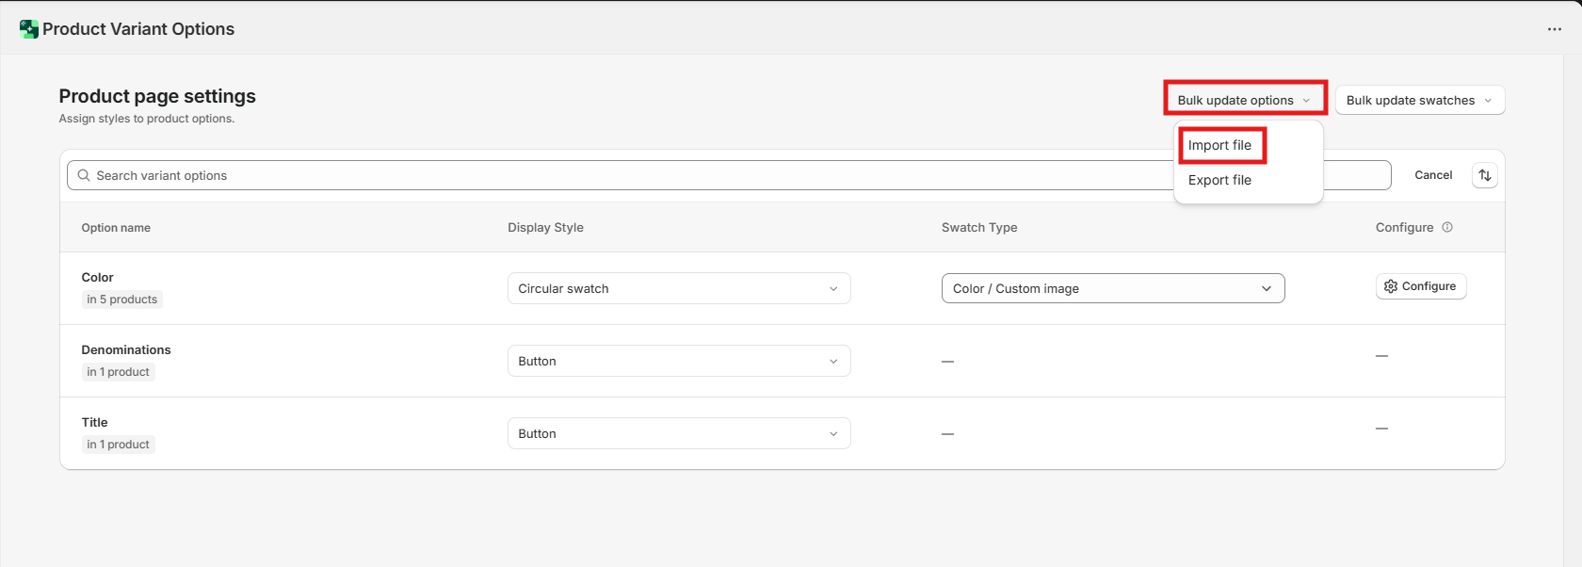Screen dimensions: 1582x567
Task: Click 'in 1 product' badge under Title
Action: [x=119, y=445]
